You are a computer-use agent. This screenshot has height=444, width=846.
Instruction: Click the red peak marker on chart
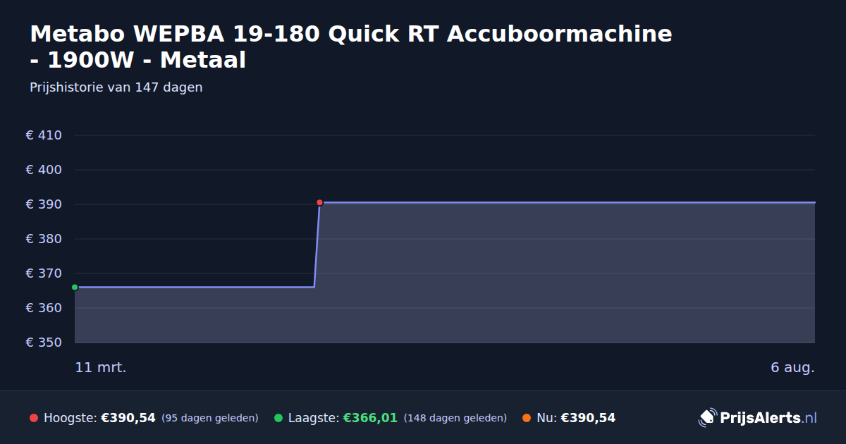319,202
